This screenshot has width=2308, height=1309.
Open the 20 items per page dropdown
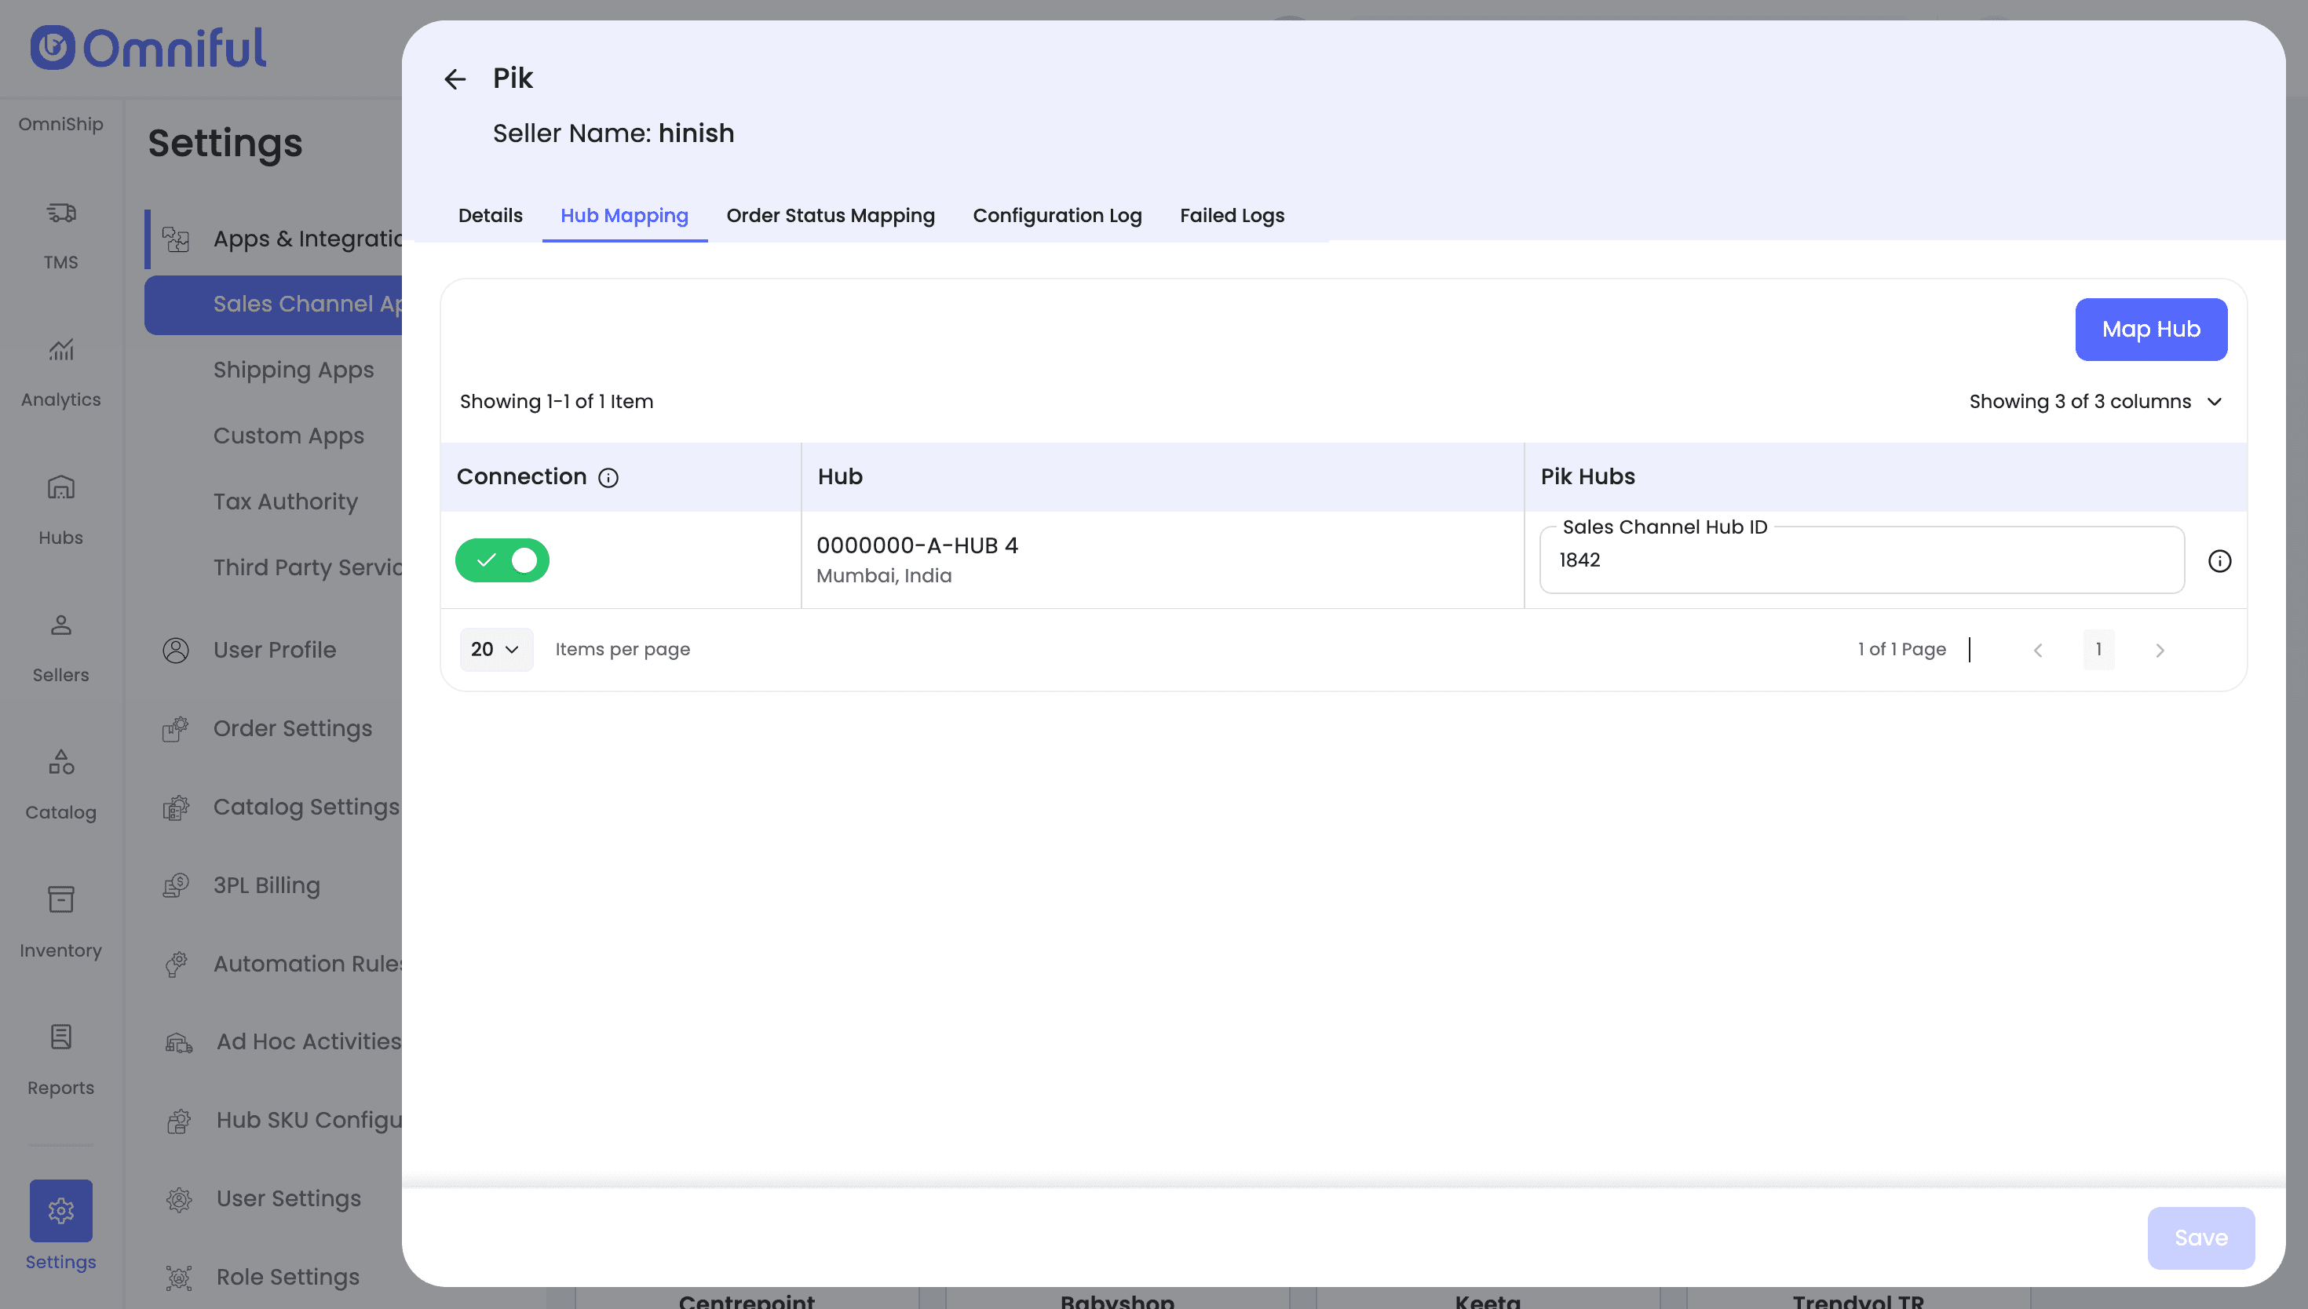495,649
